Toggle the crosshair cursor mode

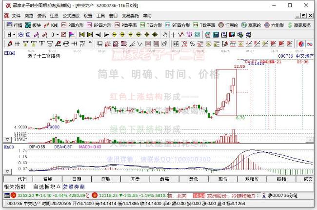pos(173,35)
